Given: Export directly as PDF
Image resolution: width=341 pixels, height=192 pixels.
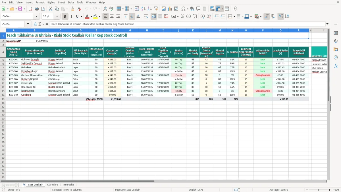Looking at the screenshot, I should 30,9.
